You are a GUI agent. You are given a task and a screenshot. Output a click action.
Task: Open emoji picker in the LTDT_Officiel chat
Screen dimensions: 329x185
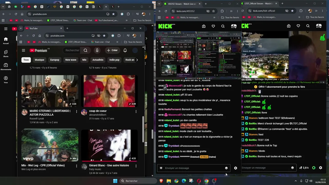292,168
